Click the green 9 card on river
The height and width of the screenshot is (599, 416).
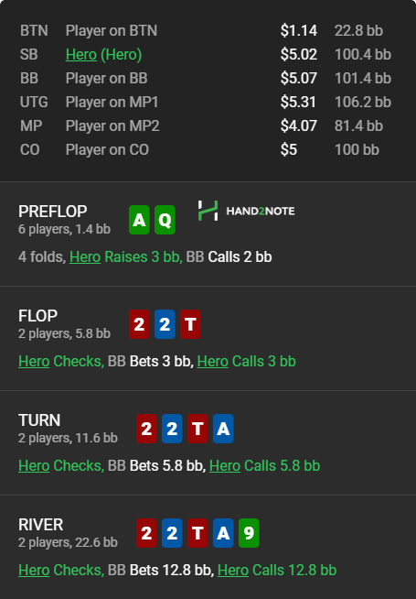click(249, 533)
